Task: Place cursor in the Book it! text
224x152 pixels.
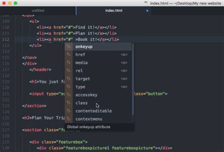Action: [87, 40]
